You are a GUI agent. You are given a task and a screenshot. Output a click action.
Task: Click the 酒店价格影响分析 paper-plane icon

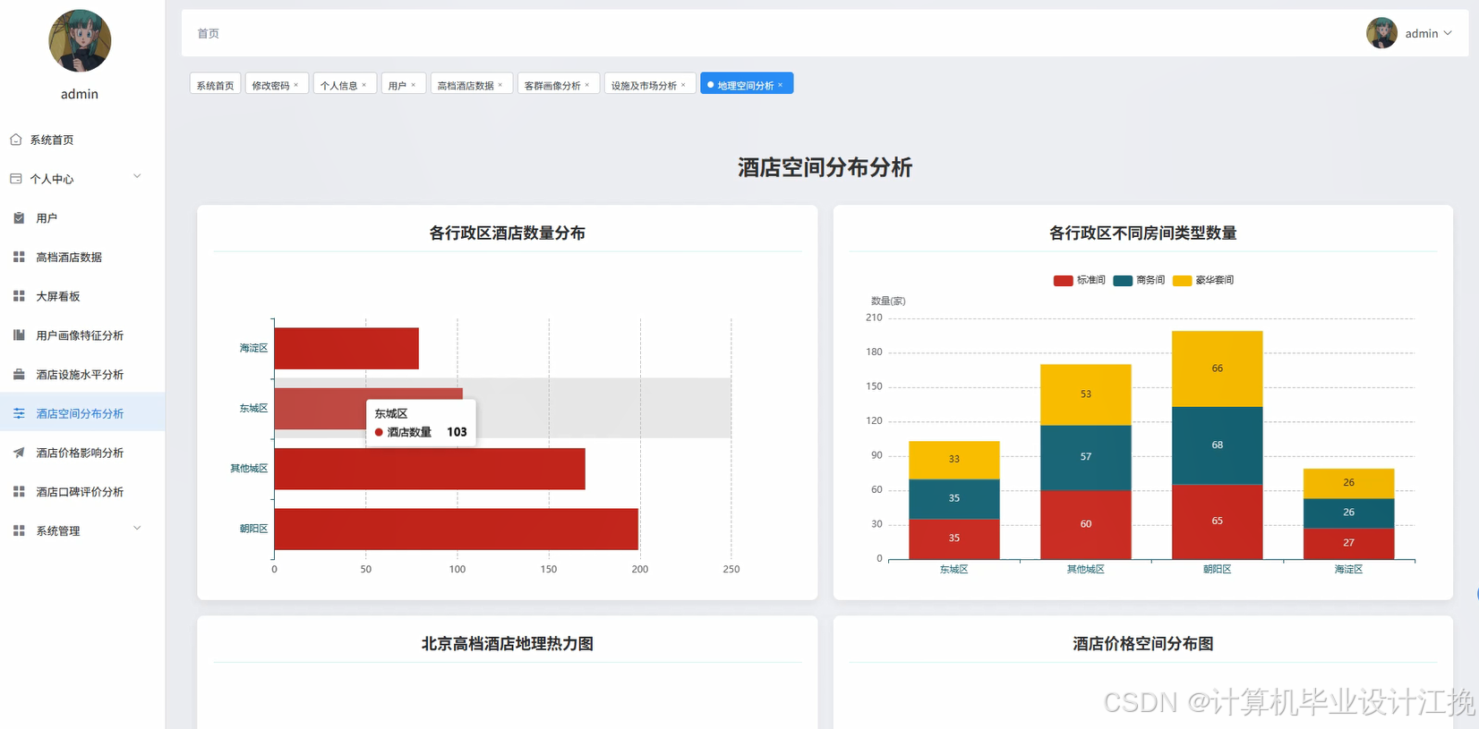pos(19,453)
